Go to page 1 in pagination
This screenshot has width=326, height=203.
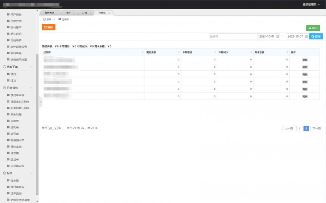point(299,128)
